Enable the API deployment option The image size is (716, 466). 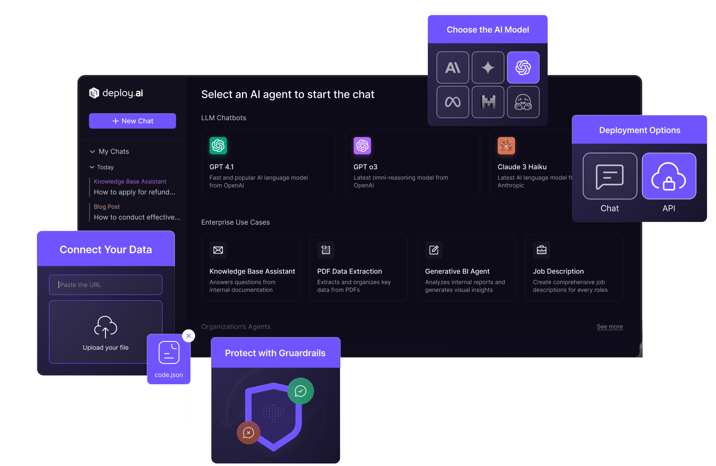click(669, 176)
